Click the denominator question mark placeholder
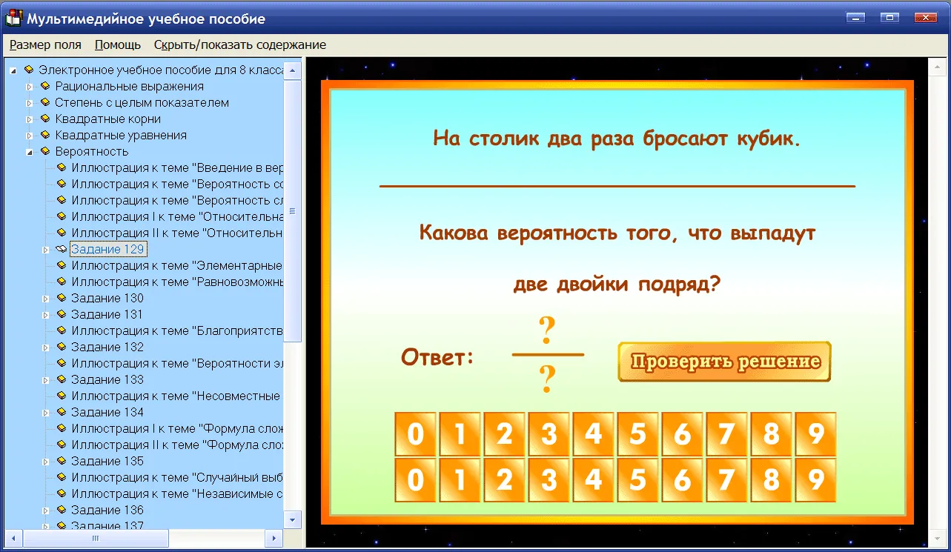 click(547, 379)
